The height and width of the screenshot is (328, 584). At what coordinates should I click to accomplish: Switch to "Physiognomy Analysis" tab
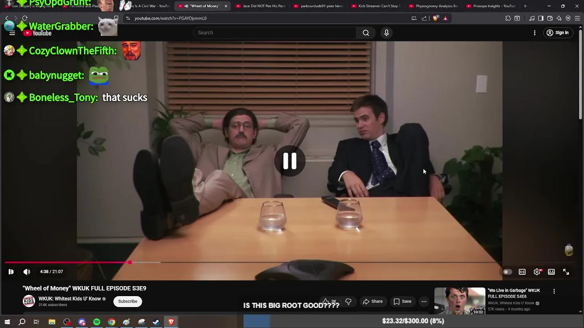click(x=433, y=6)
